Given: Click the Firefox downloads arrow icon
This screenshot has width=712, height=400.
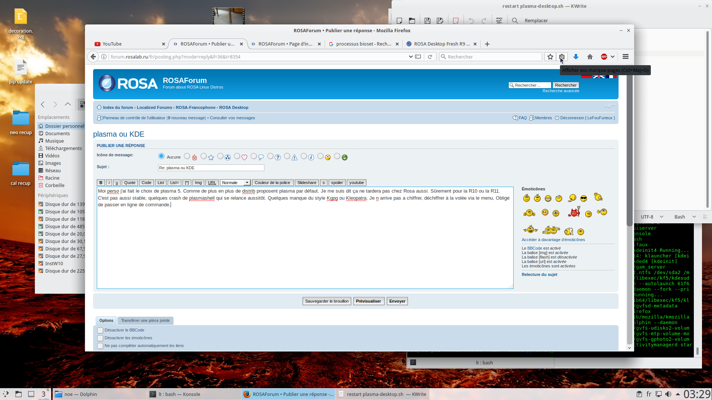Looking at the screenshot, I should tap(576, 57).
